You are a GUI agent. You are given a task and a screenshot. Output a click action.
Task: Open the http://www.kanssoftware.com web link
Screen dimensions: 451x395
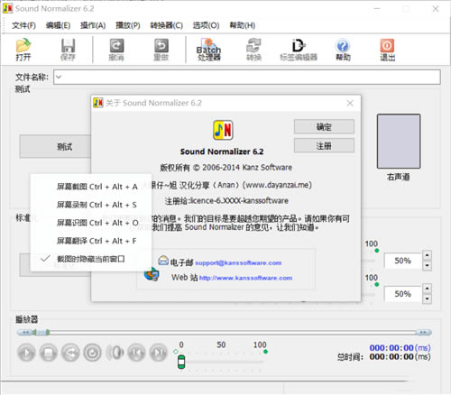click(x=245, y=278)
